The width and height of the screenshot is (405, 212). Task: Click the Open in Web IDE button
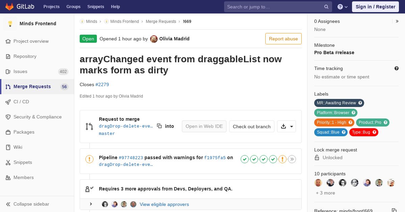pyautogui.click(x=204, y=127)
